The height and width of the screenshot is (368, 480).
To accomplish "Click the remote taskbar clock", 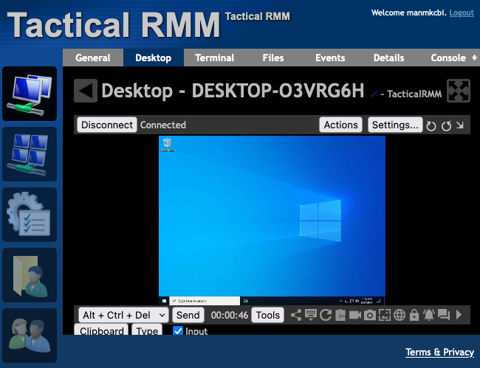I will coord(366,301).
